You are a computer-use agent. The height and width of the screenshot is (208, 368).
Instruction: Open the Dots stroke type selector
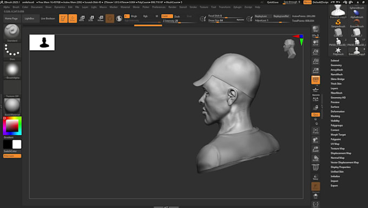click(x=12, y=52)
